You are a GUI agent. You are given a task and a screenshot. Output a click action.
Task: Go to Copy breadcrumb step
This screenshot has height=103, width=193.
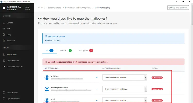tap(40, 8)
